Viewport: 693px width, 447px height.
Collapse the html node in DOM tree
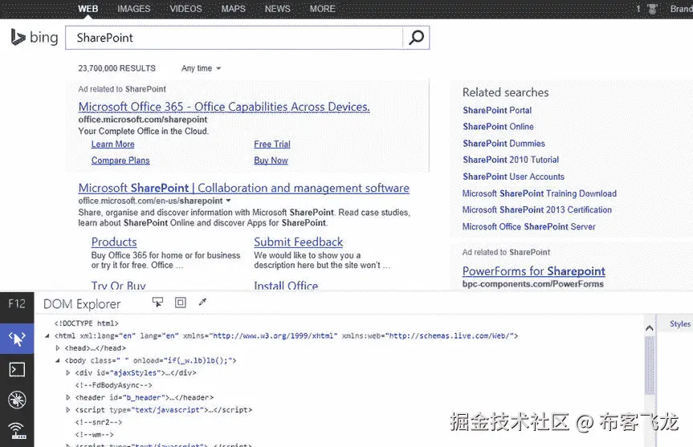pos(47,335)
